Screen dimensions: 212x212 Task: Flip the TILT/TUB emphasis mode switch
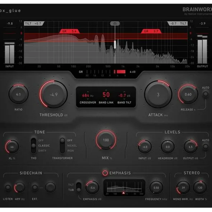click(x=79, y=187)
